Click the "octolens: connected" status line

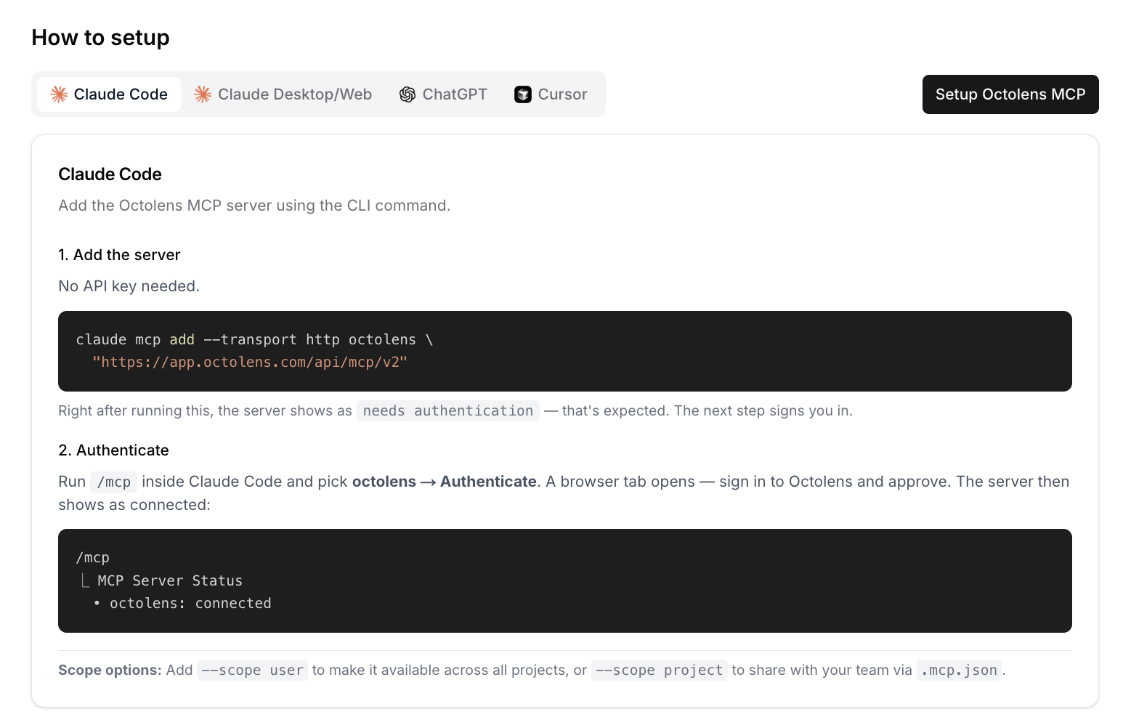[190, 603]
